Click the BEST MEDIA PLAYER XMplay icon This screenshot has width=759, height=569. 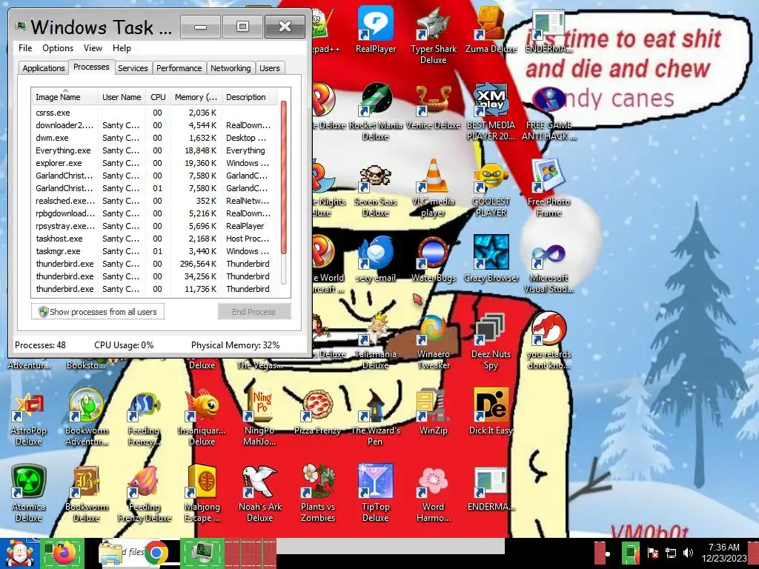pos(491,112)
